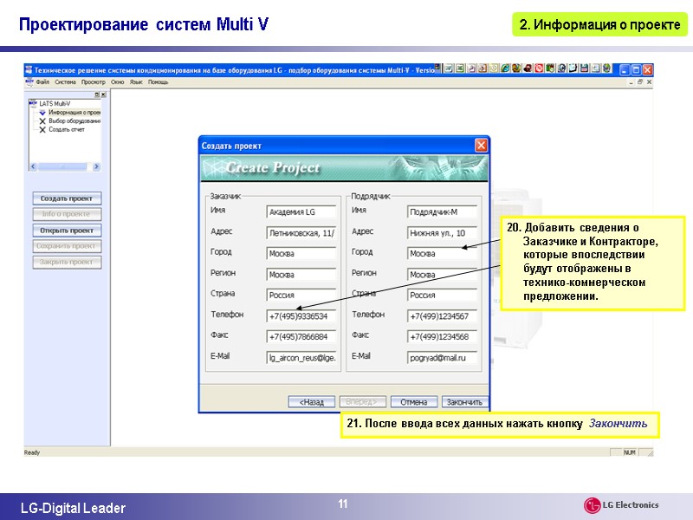Click the application icon left of the window title
This screenshot has width=693, height=520.
tap(29, 70)
